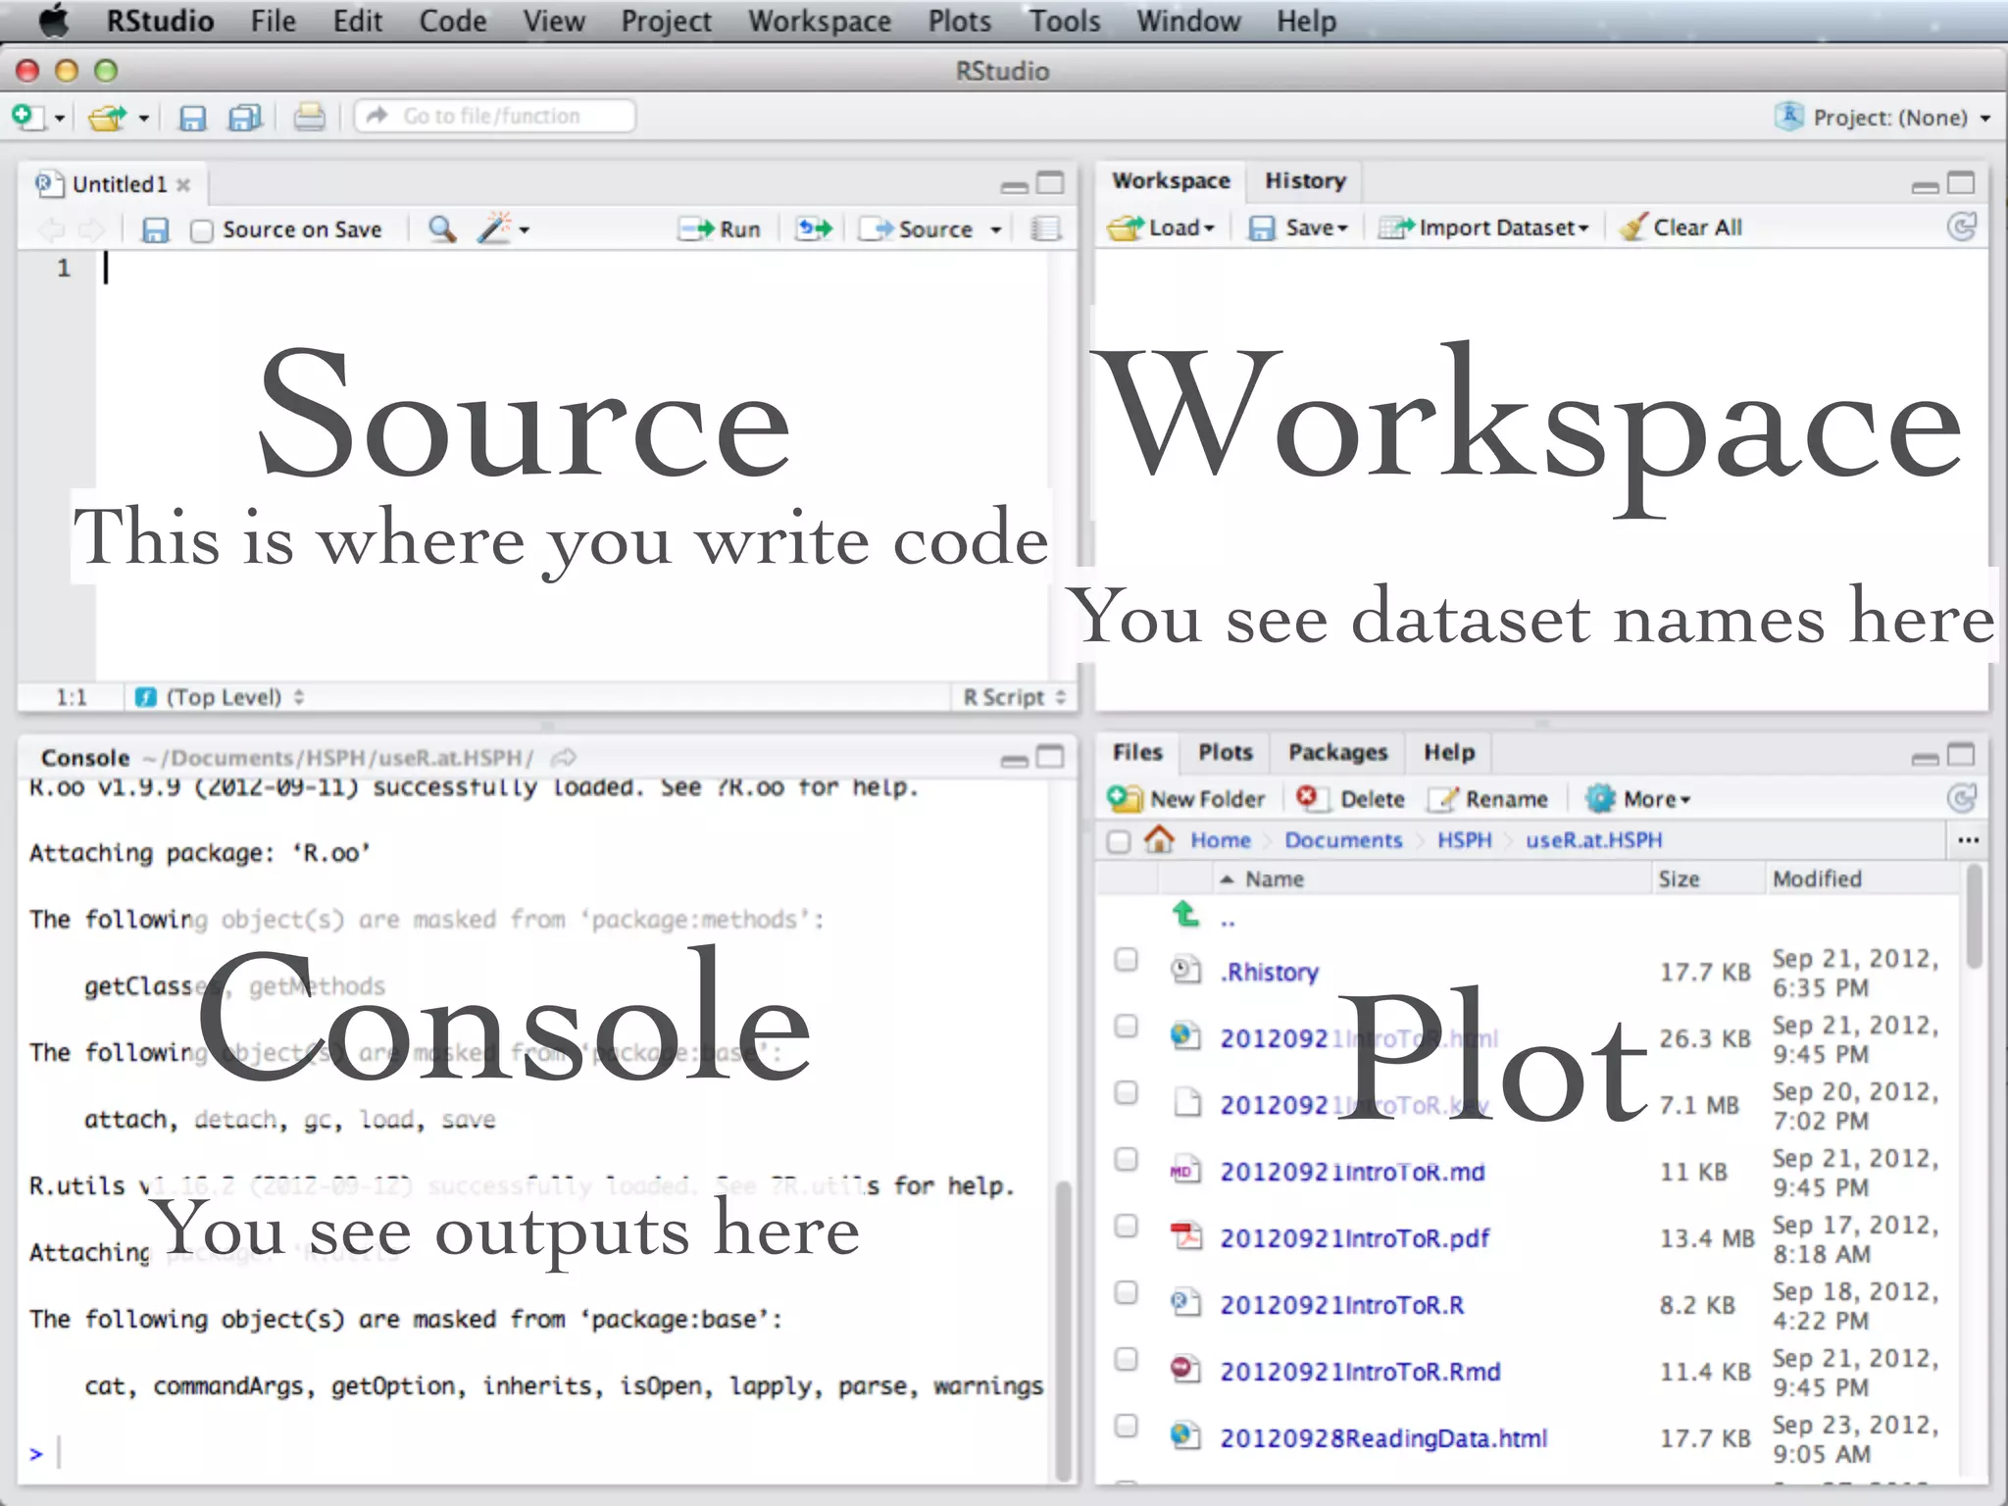Click the save icon in the Source editor toolbar
This screenshot has width=2008, height=1506.
[155, 229]
